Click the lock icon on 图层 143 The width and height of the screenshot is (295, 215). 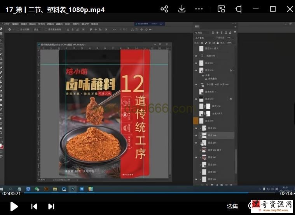click(x=230, y=99)
